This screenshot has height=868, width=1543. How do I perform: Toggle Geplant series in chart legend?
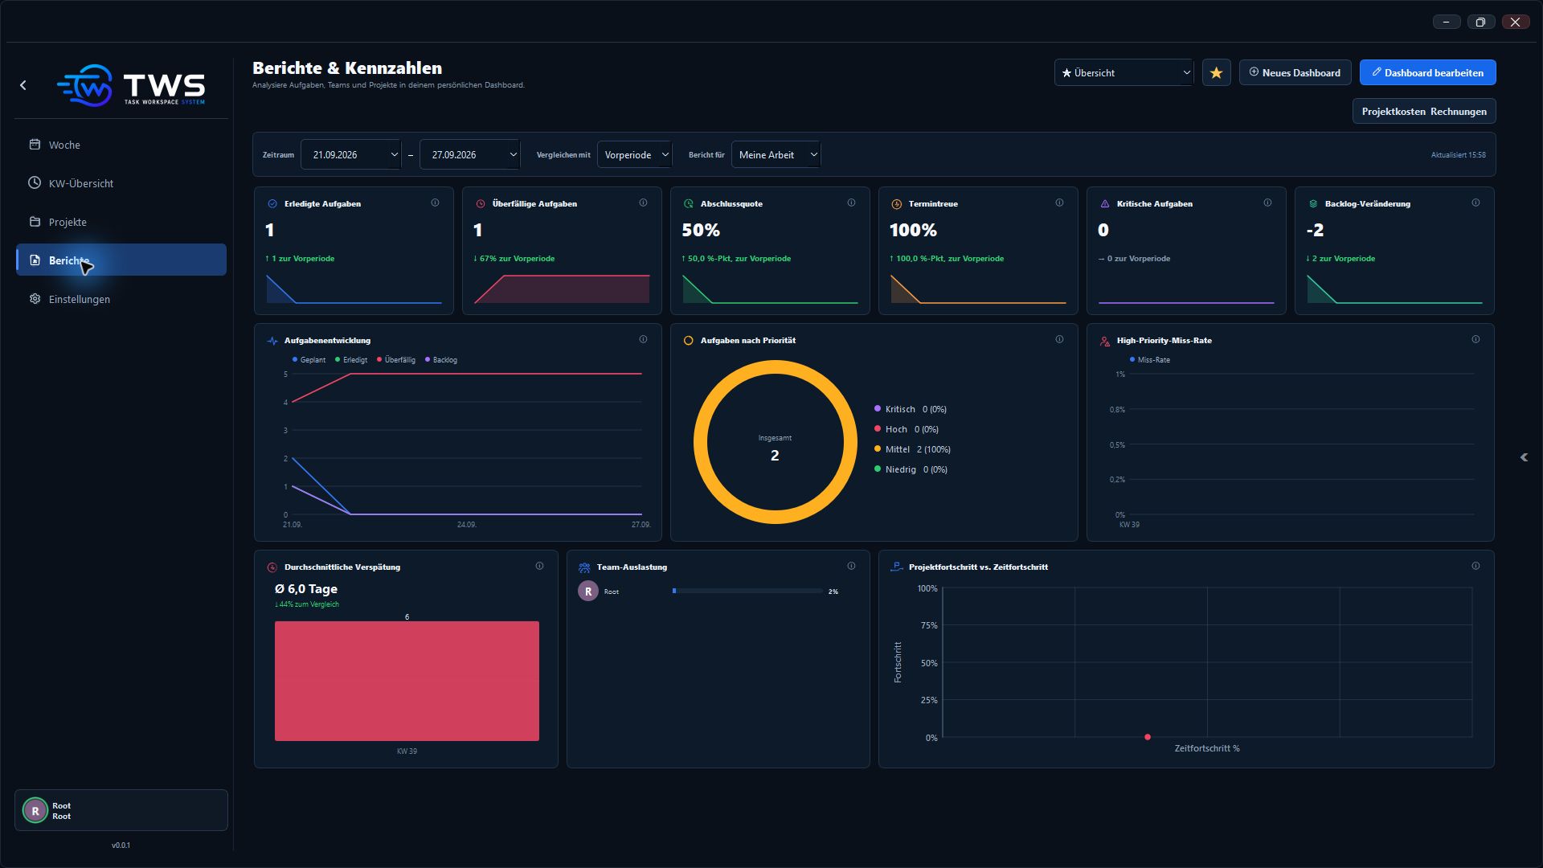click(x=309, y=360)
